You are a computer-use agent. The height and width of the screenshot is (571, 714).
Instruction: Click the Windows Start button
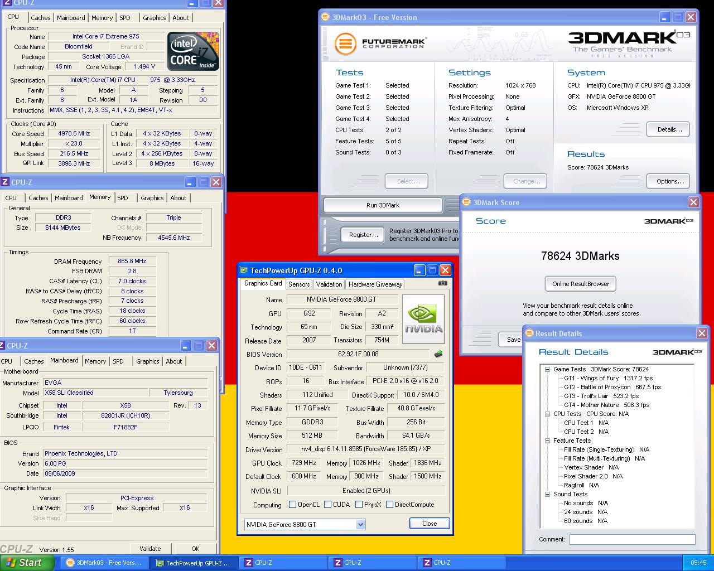pos(27,563)
